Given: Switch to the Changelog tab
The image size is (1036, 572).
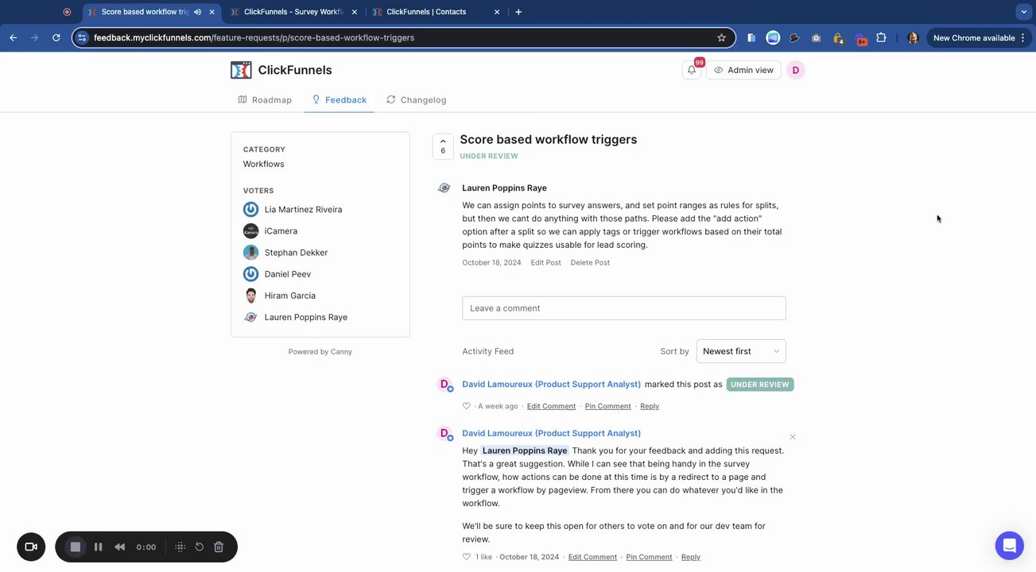Looking at the screenshot, I should (x=416, y=100).
